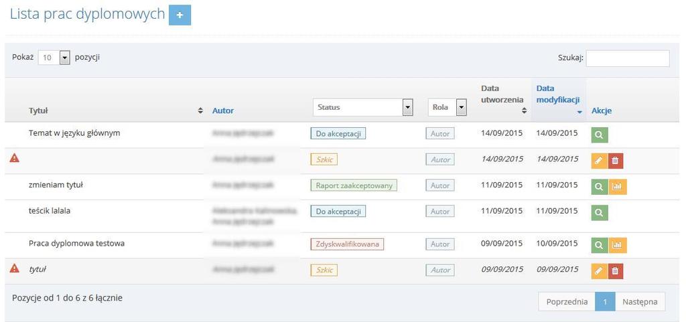686x322 pixels.
Task: Click the 'Raport zaakceptowany' status badge
Action: (x=354, y=185)
